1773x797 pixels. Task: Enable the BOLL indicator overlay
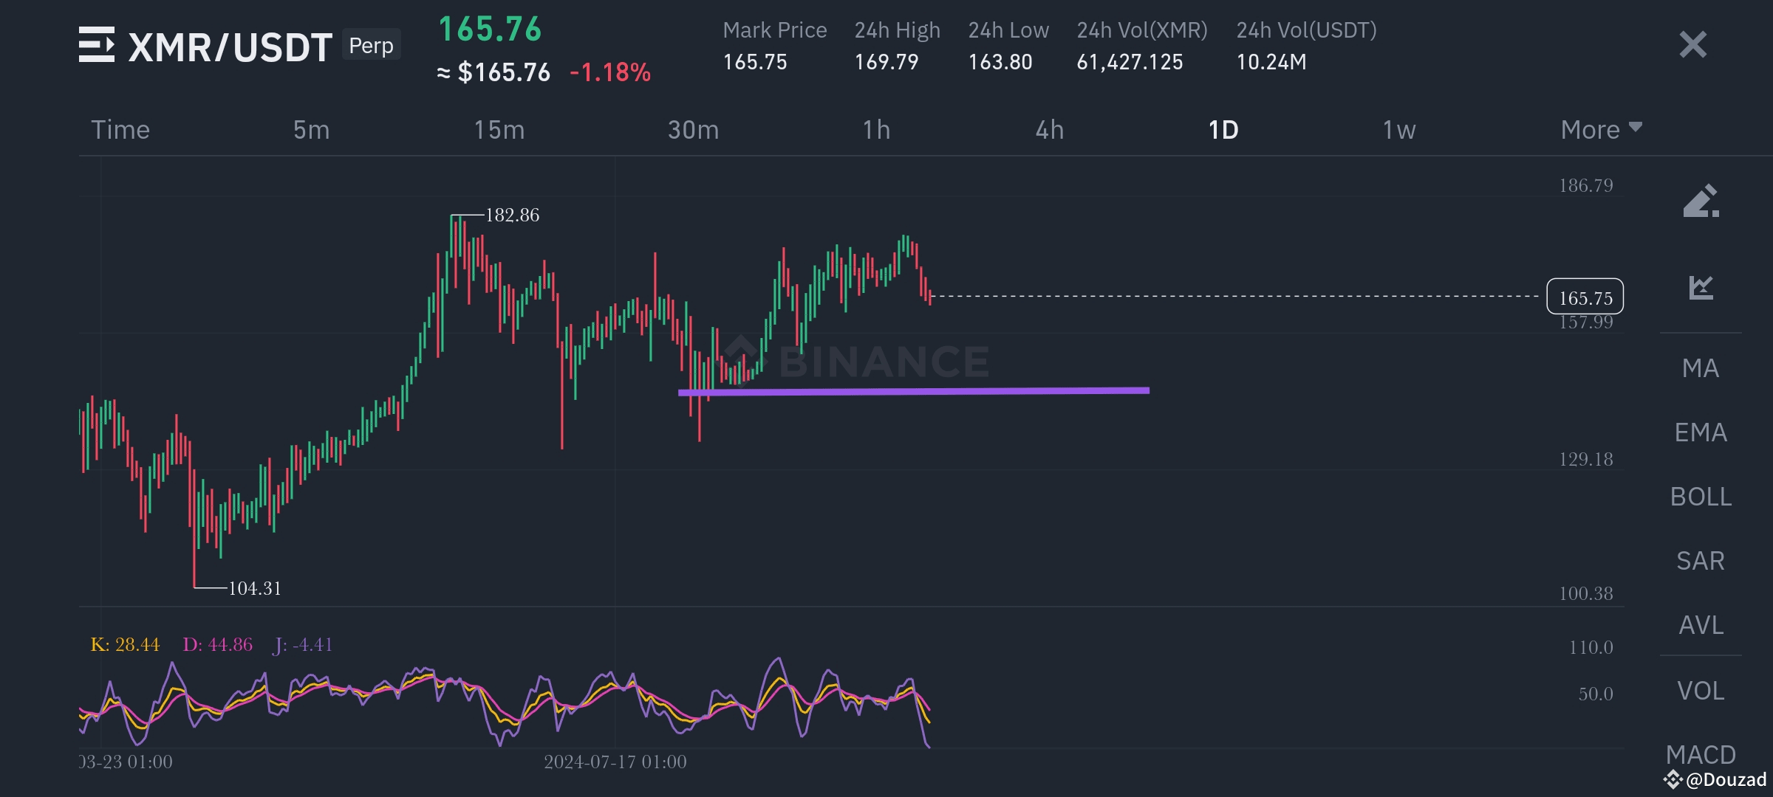pos(1700,497)
